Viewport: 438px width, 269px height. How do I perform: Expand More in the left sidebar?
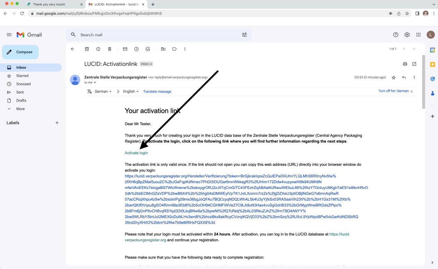pos(20,109)
